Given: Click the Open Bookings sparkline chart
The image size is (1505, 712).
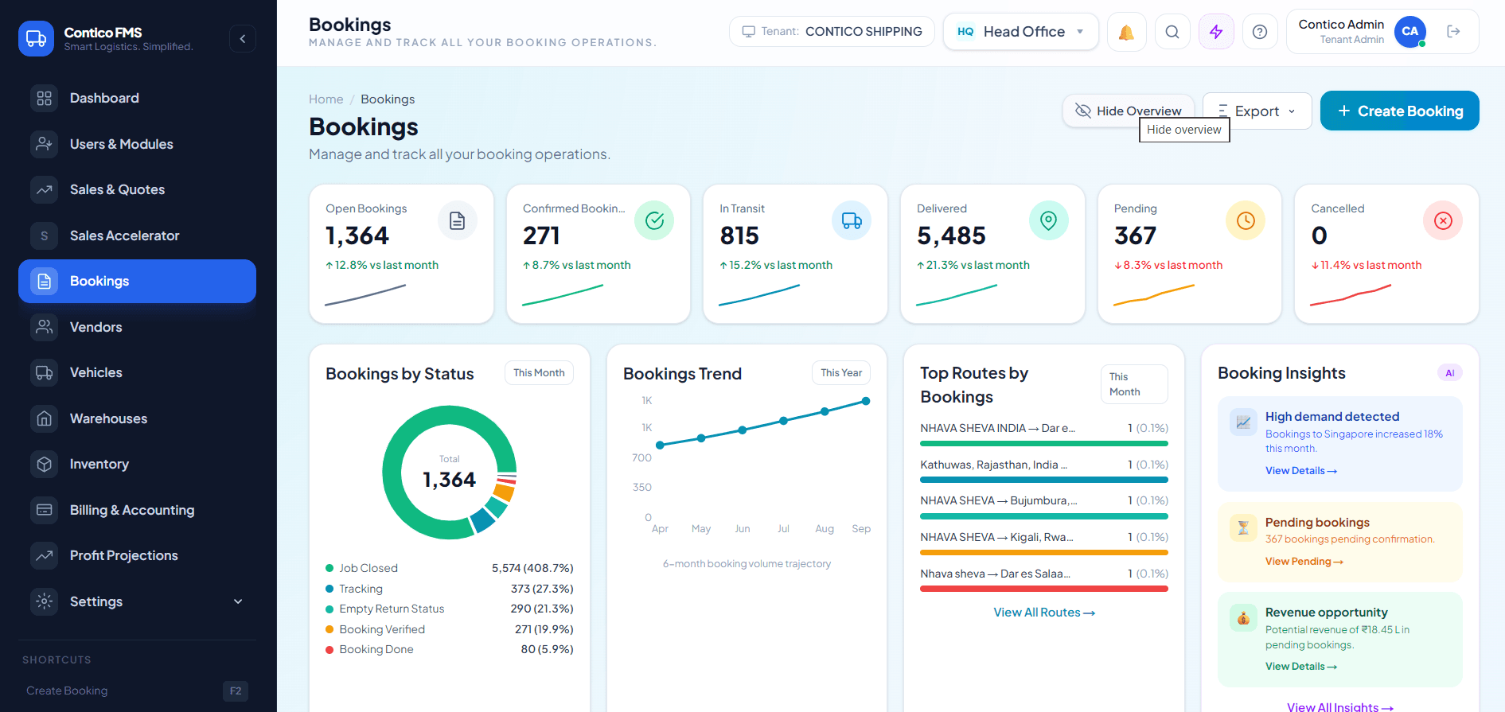Looking at the screenshot, I should click(x=365, y=295).
